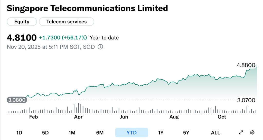Click the Singapore Telecommunications Limited title
The width and height of the screenshot is (263, 140).
click(x=87, y=8)
